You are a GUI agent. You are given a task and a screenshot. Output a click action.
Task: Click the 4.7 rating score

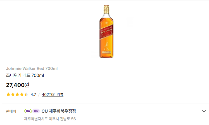[33, 95]
